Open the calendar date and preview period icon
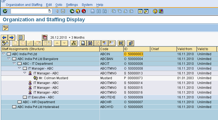 (45, 37)
